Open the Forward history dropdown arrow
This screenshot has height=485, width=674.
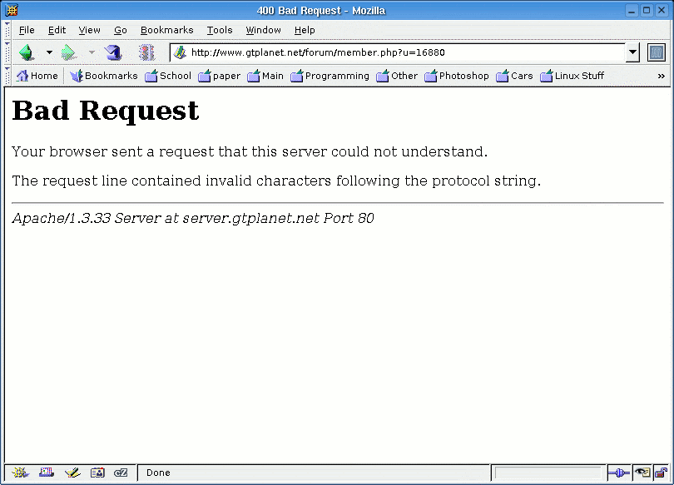tap(92, 52)
